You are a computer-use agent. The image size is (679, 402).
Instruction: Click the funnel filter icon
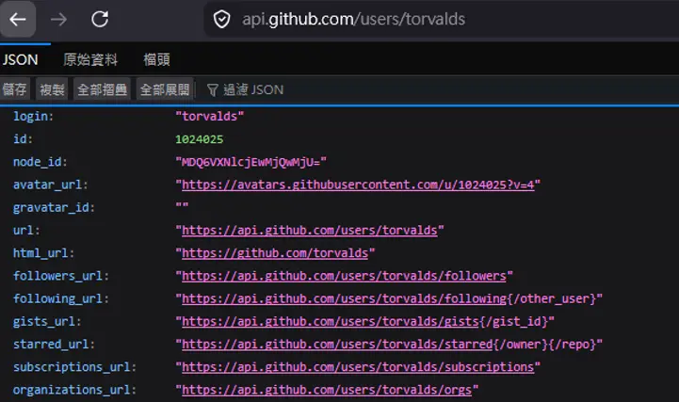pyautogui.click(x=212, y=89)
